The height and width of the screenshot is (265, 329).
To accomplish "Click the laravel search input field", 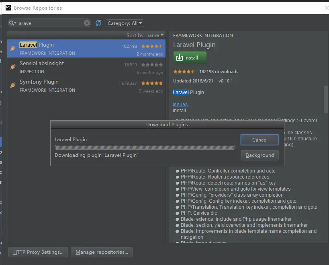I will point(50,23).
